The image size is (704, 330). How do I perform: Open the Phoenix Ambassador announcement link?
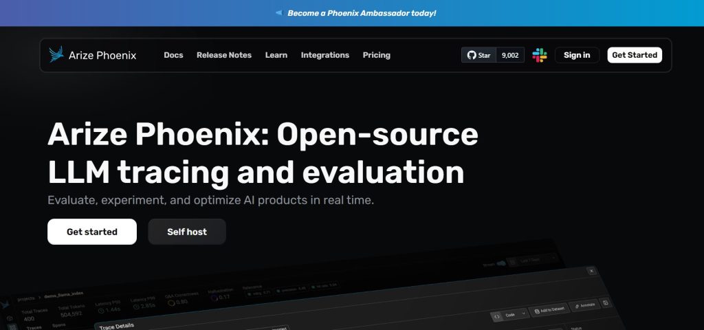coord(361,13)
